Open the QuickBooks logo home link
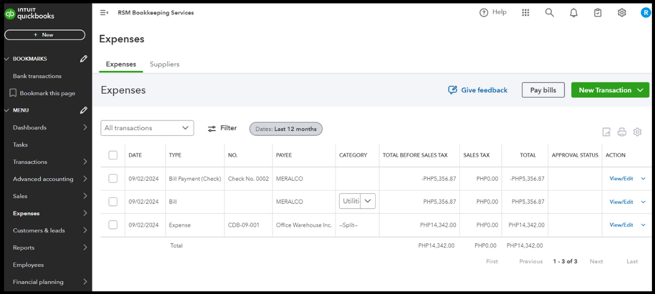Screen dimensions: 655x294 click(x=30, y=13)
